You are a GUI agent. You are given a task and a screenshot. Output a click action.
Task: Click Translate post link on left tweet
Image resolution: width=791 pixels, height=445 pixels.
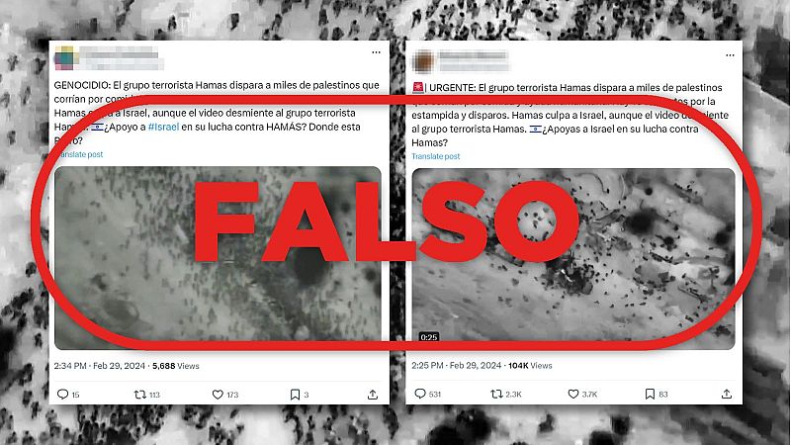81,154
